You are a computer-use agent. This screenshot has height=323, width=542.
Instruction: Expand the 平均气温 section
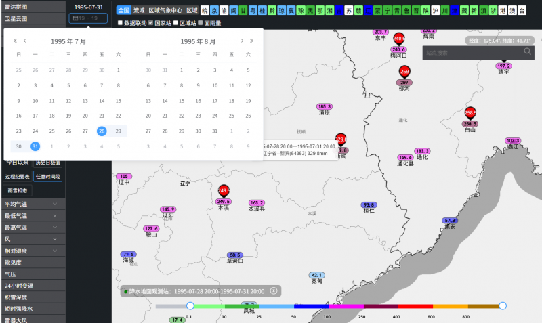point(33,204)
